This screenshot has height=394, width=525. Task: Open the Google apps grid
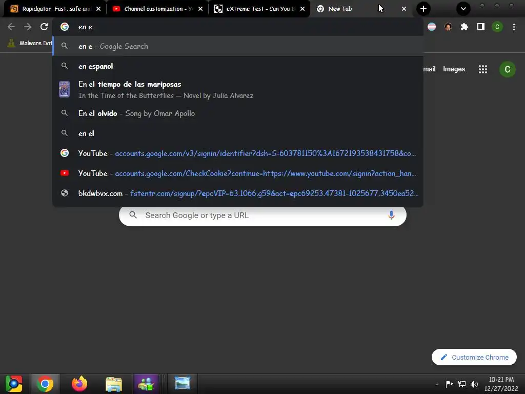pos(483,69)
